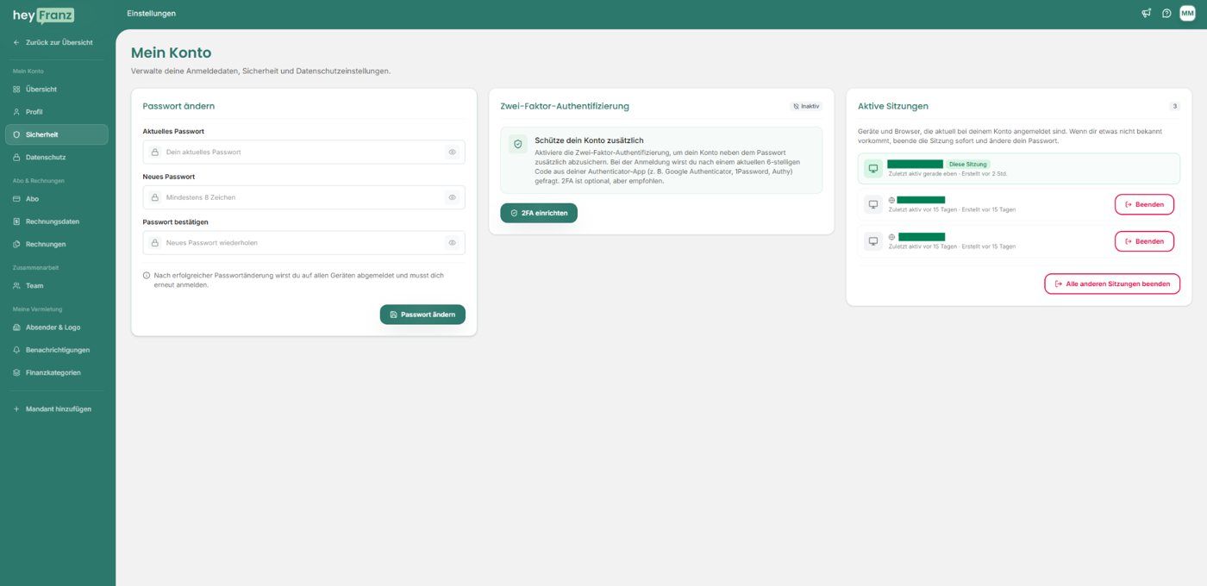Select the Sicherheit sidebar item

[57, 134]
